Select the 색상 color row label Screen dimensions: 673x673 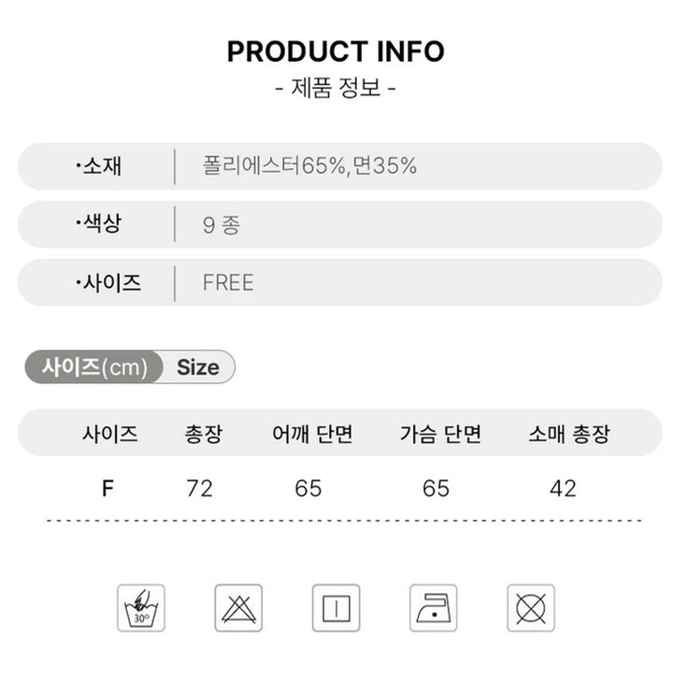pyautogui.click(x=99, y=223)
